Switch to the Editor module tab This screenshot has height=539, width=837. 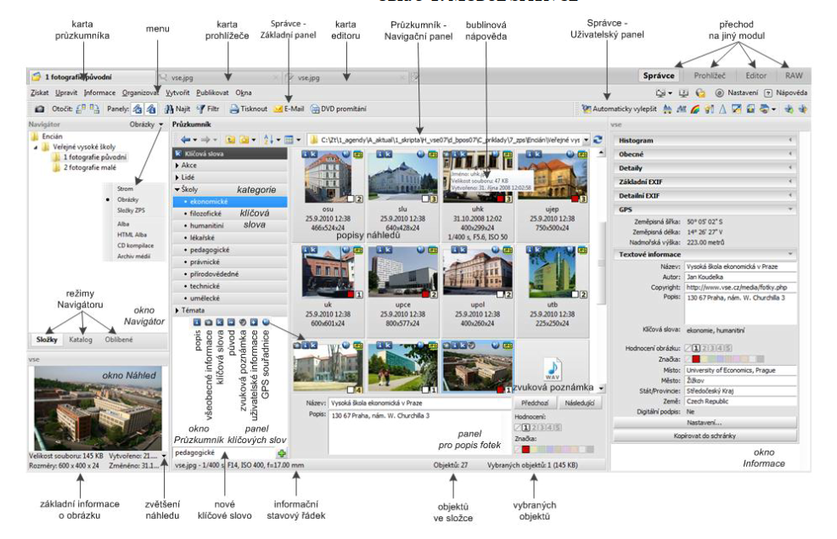[756, 76]
